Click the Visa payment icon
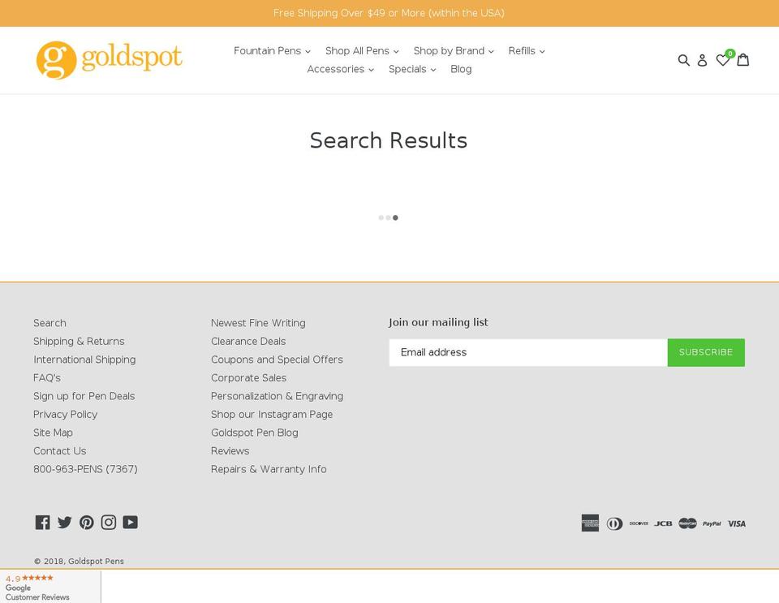The image size is (779, 603). coord(737,523)
